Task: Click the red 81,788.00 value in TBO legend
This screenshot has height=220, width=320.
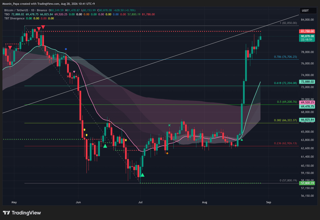Action: pos(148,14)
